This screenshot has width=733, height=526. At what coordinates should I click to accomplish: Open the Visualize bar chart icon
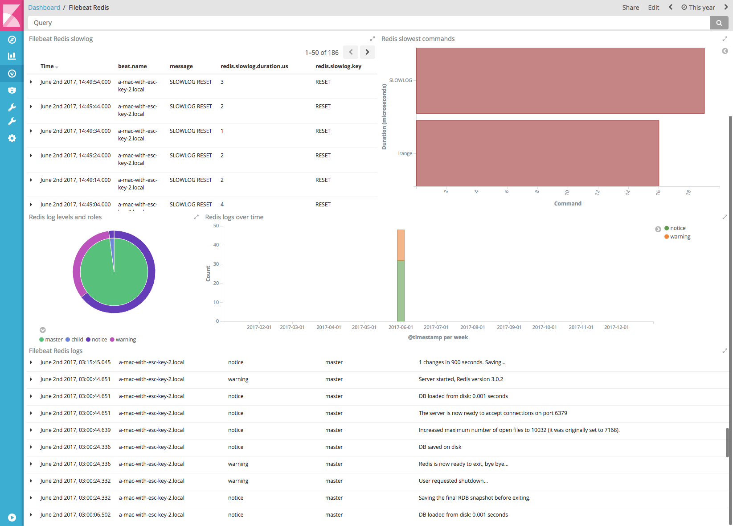12,56
